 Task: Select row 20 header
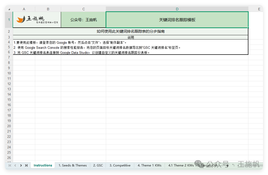click(x=9, y=126)
